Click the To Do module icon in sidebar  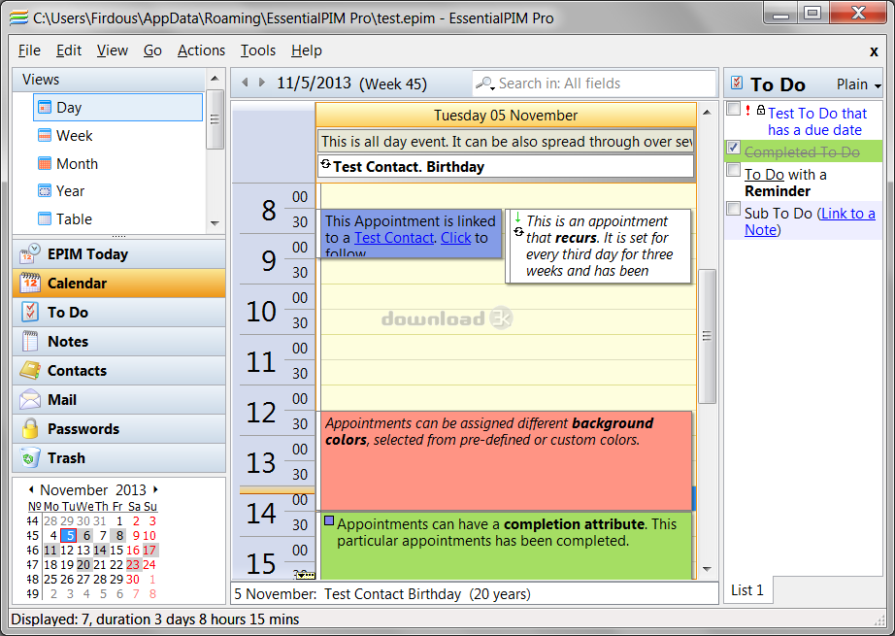pyautogui.click(x=30, y=313)
